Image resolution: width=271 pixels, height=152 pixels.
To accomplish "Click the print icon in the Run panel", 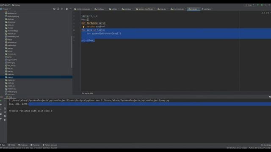I will tap(5, 116).
